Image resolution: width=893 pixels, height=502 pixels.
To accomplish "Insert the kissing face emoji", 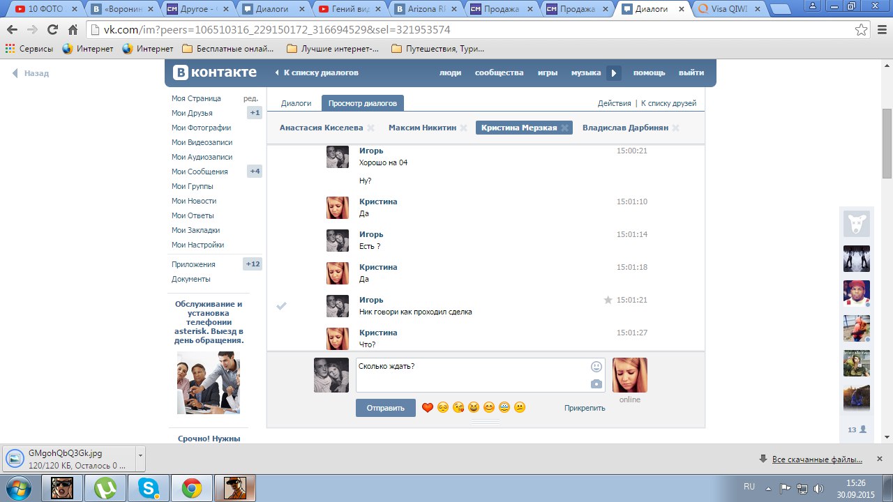I will 458,408.
